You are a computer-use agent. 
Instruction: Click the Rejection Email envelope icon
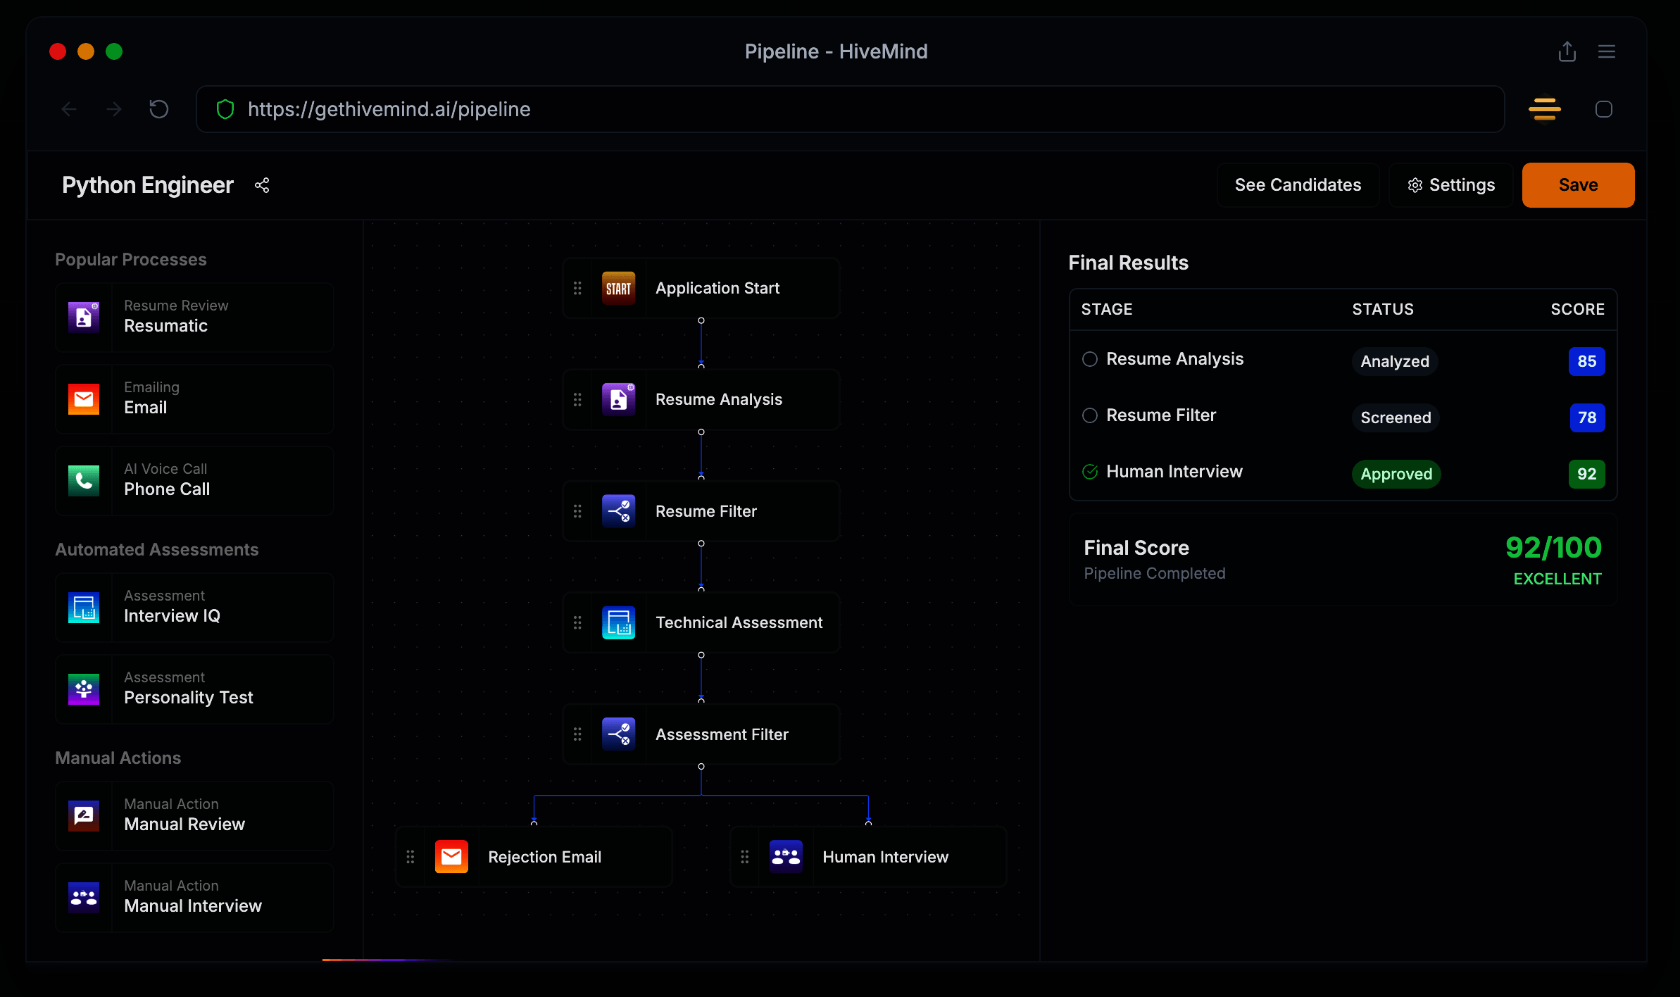click(451, 857)
